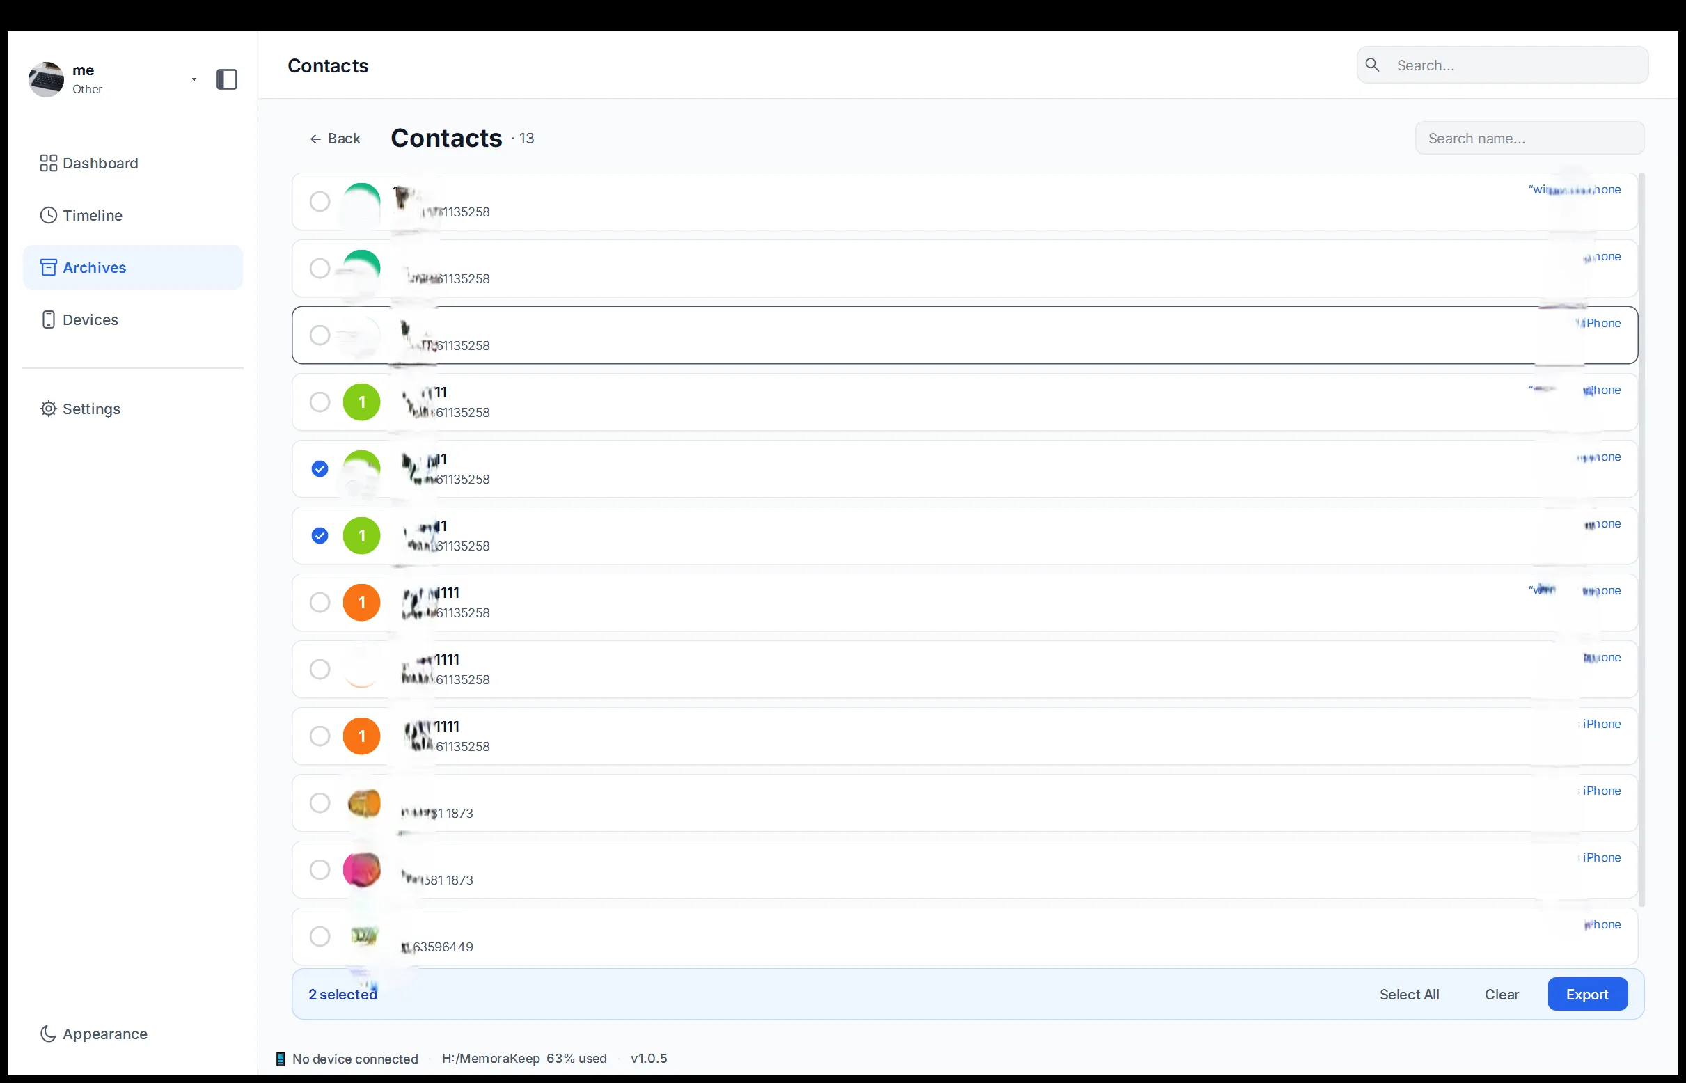This screenshot has height=1083, width=1686.
Task: Click '2 selected' label
Action: pyautogui.click(x=342, y=994)
